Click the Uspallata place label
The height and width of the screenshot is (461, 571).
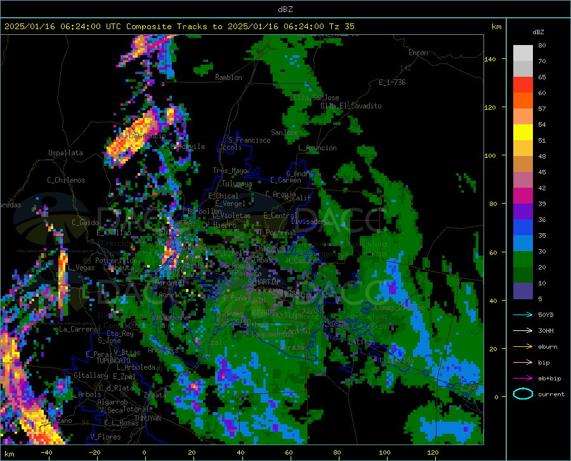65,153
